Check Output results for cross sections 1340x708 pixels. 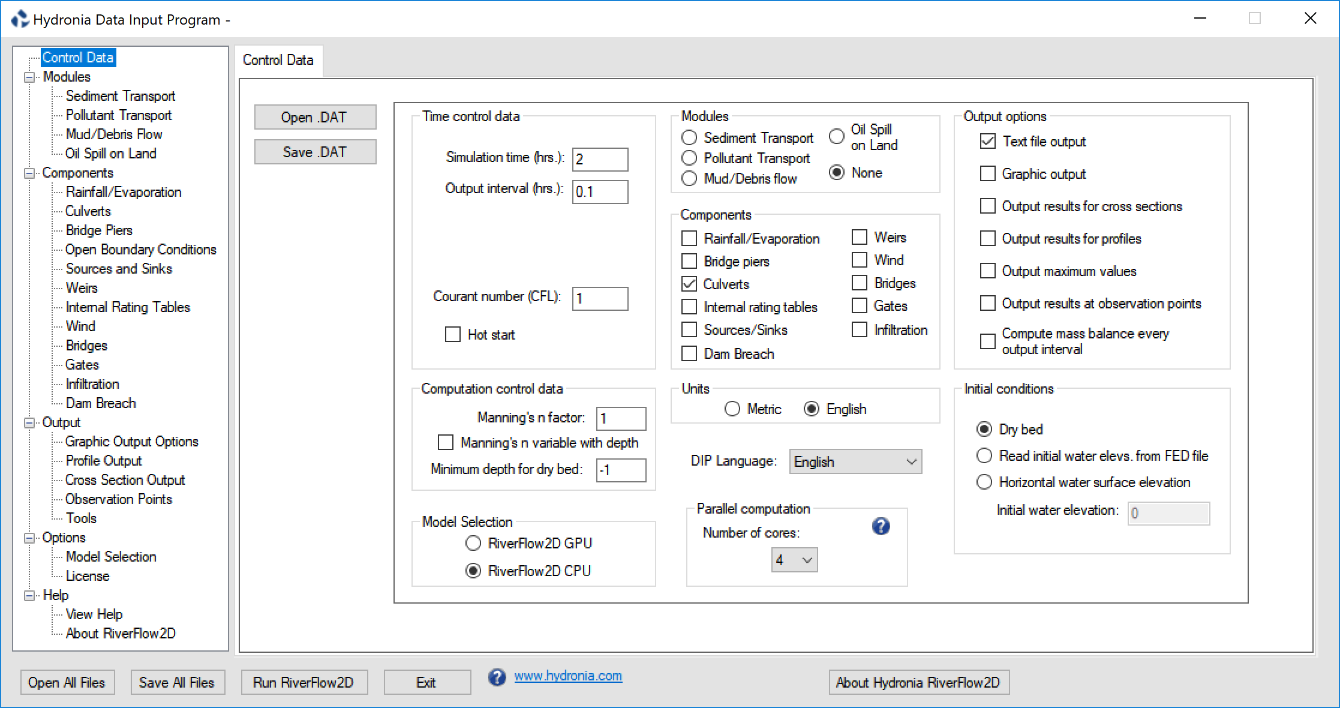(987, 206)
